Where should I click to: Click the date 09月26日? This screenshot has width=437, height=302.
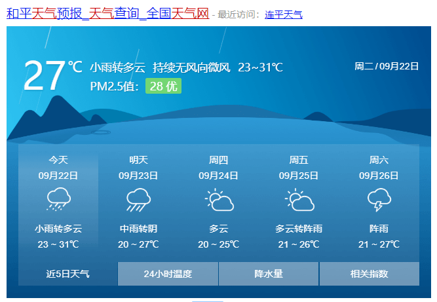(x=379, y=176)
